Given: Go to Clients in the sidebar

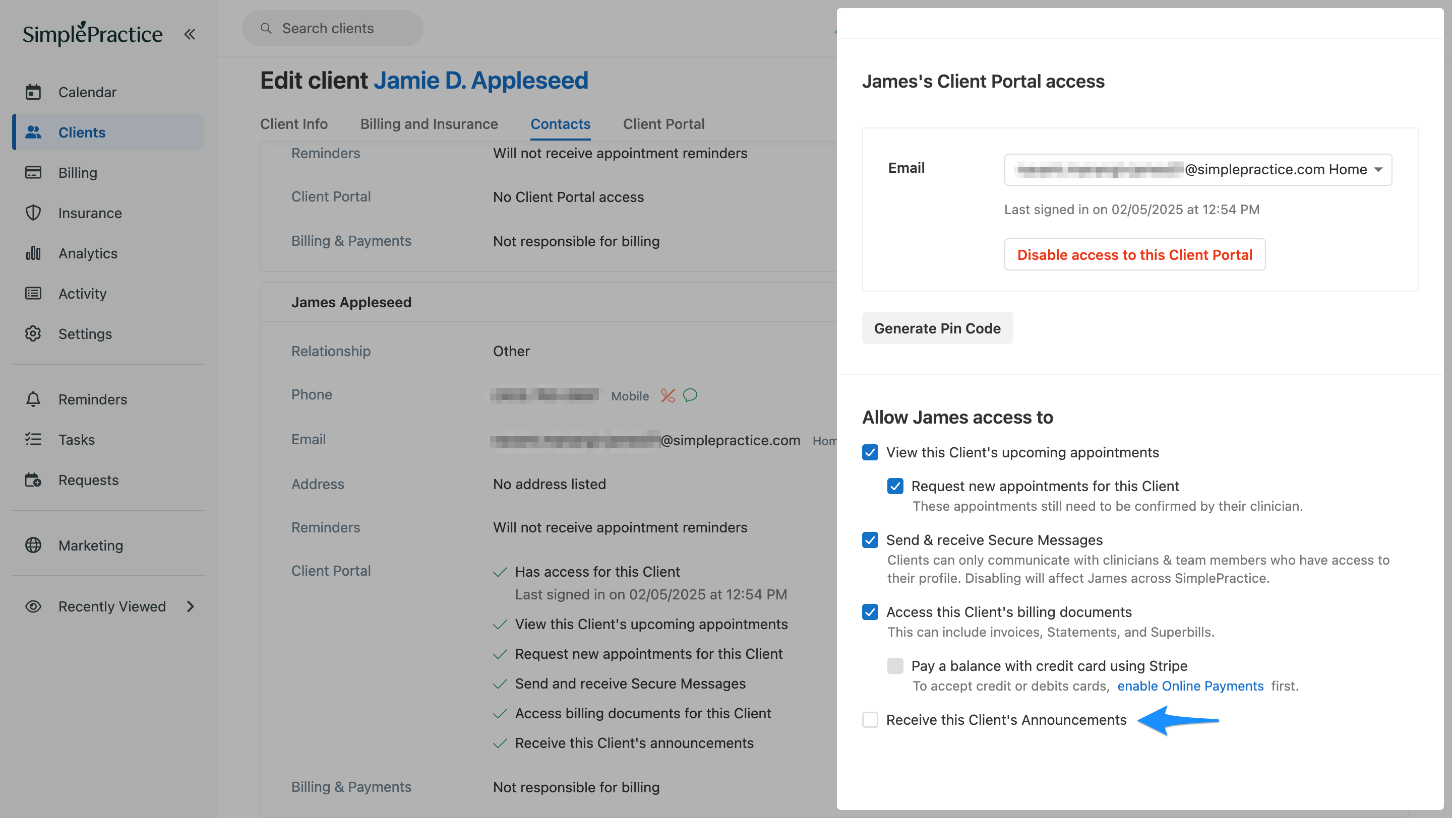Looking at the screenshot, I should (108, 132).
